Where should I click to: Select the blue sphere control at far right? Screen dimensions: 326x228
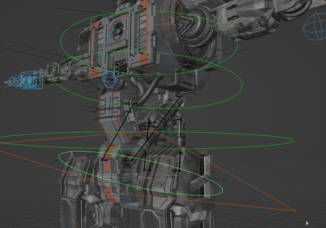pos(314,27)
